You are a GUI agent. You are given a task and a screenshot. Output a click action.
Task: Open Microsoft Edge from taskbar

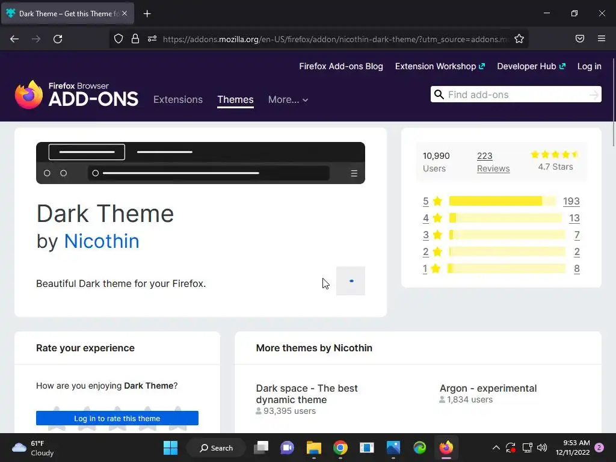(419, 448)
